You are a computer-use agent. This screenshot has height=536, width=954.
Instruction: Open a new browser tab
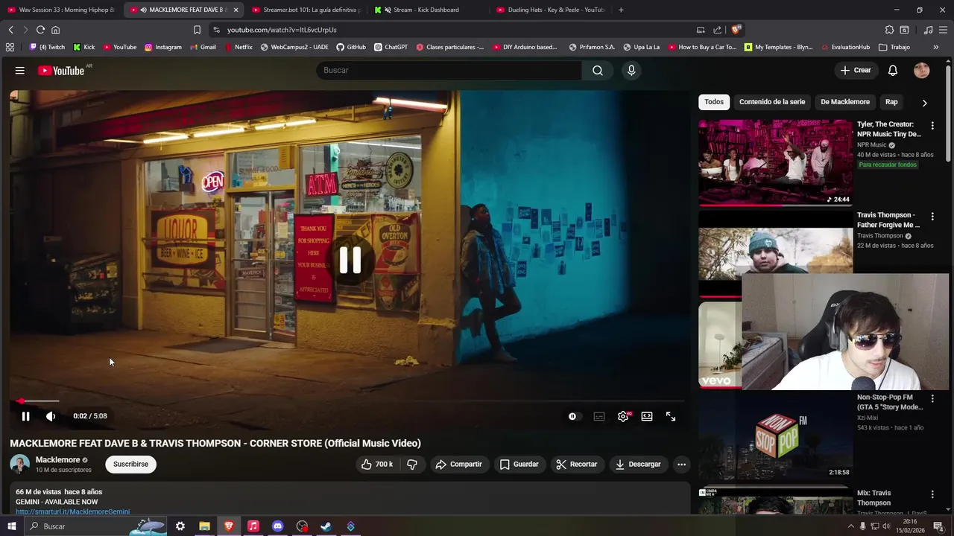point(621,10)
